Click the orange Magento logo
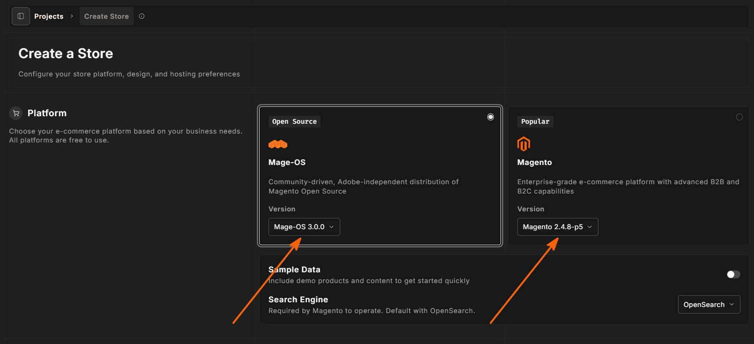This screenshot has width=754, height=344. tap(523, 144)
